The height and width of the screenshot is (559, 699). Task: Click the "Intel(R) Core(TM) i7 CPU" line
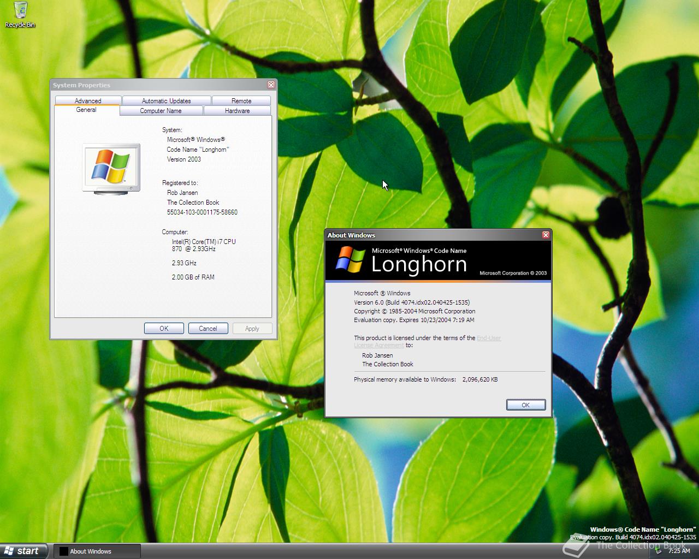pyautogui.click(x=204, y=241)
